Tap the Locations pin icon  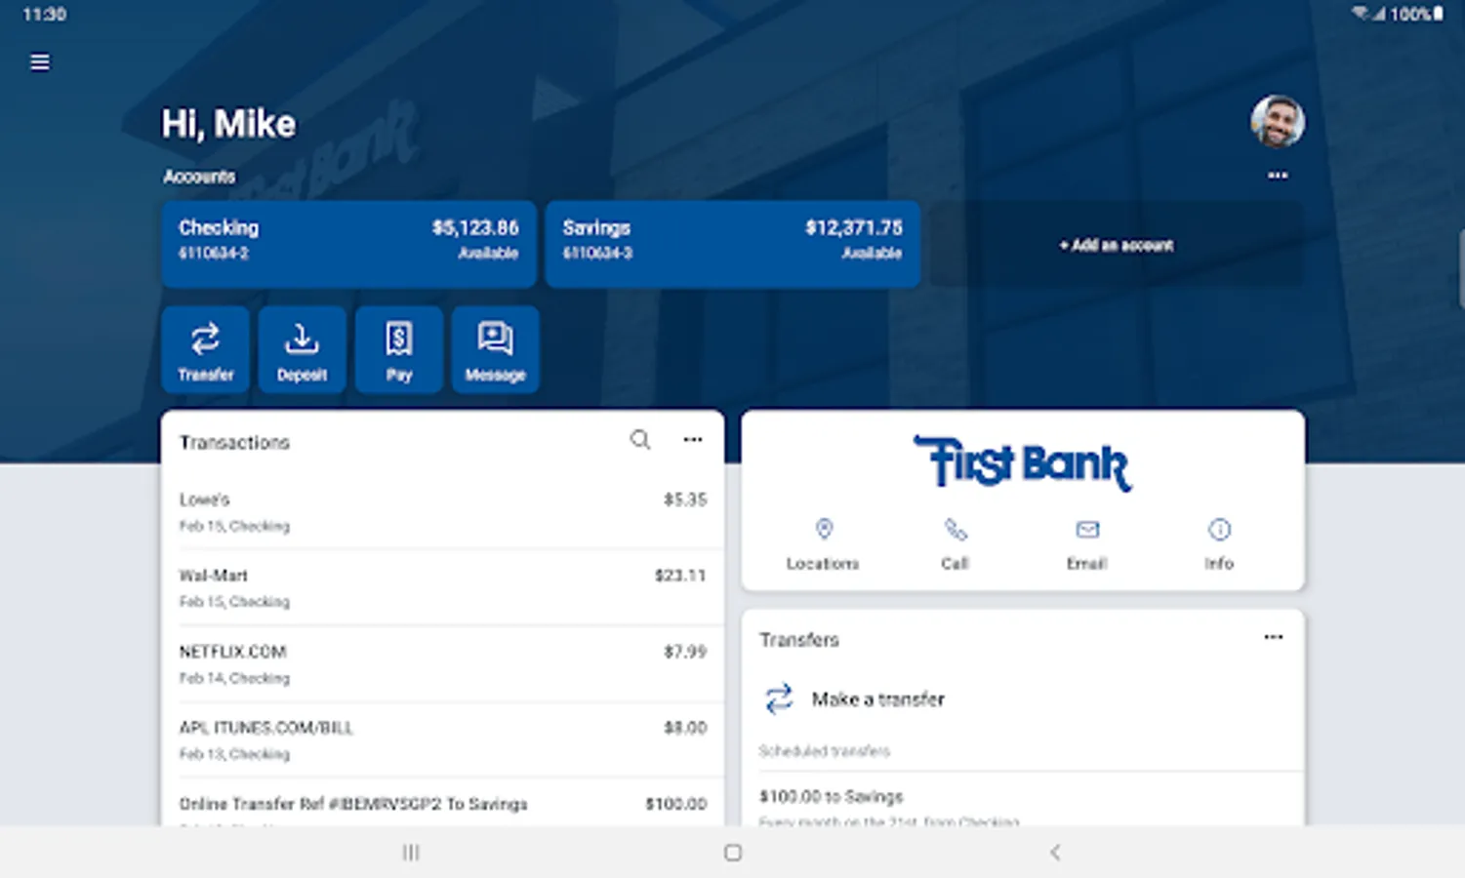click(x=824, y=530)
